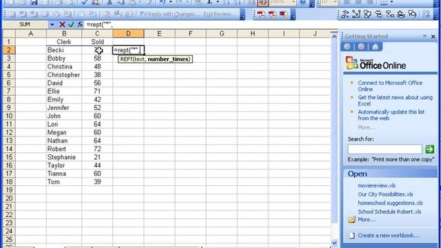Open Get the latest news about using Excel
The width and height of the screenshot is (441, 248).
coord(395,101)
